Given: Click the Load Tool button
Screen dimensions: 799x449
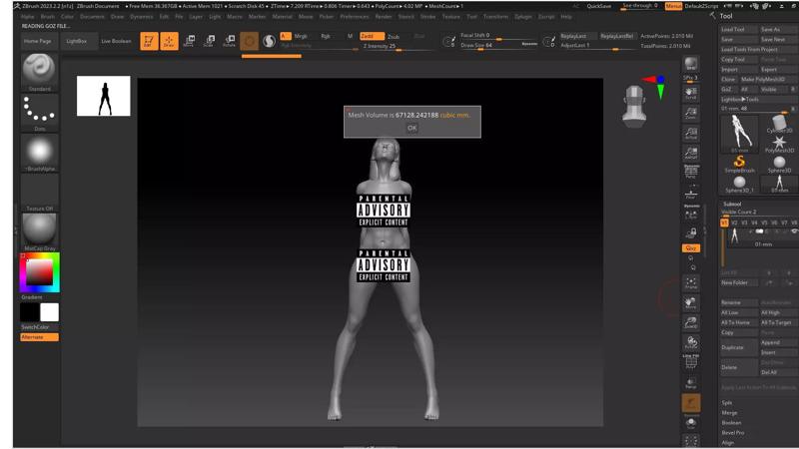Looking at the screenshot, I should 733,29.
